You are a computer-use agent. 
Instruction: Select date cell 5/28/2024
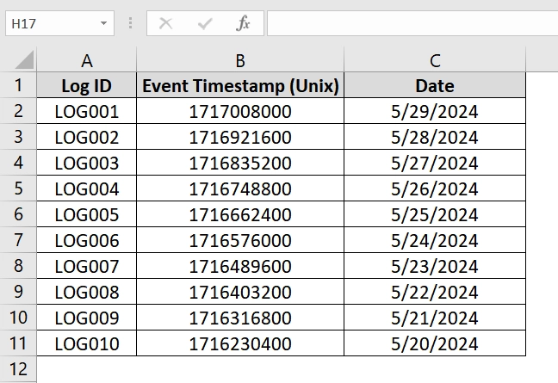pyautogui.click(x=435, y=137)
